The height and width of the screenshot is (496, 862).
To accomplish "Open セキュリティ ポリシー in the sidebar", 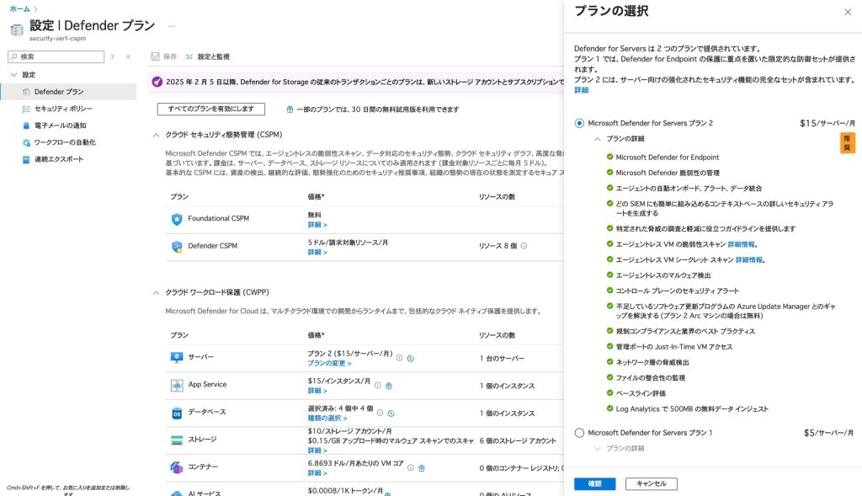I will (x=63, y=109).
